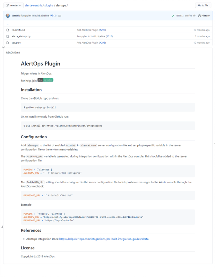The image size is (215, 277).
Task: Click the file icon beside alerta_alertops.py
Action: 8,36
